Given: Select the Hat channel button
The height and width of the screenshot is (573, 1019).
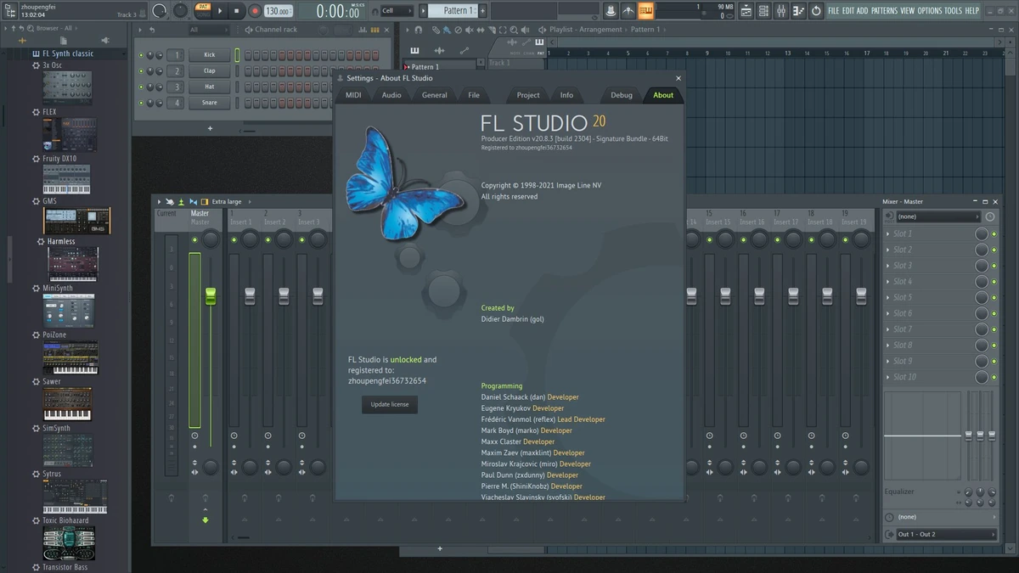Looking at the screenshot, I should (209, 87).
